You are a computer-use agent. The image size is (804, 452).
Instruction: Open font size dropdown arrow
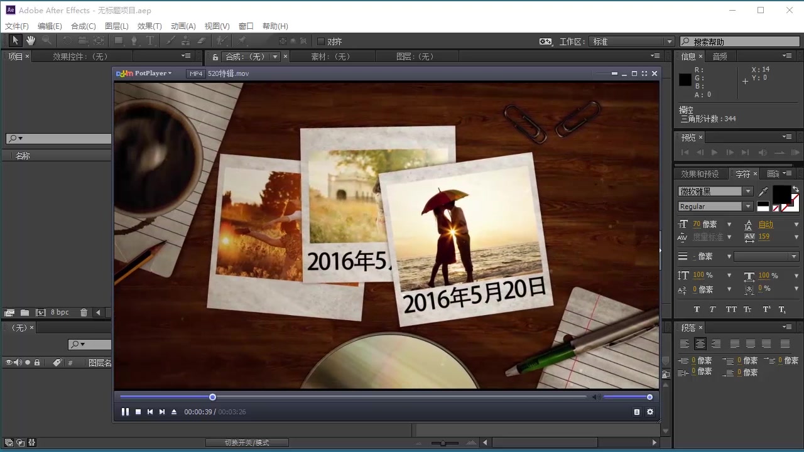729,224
